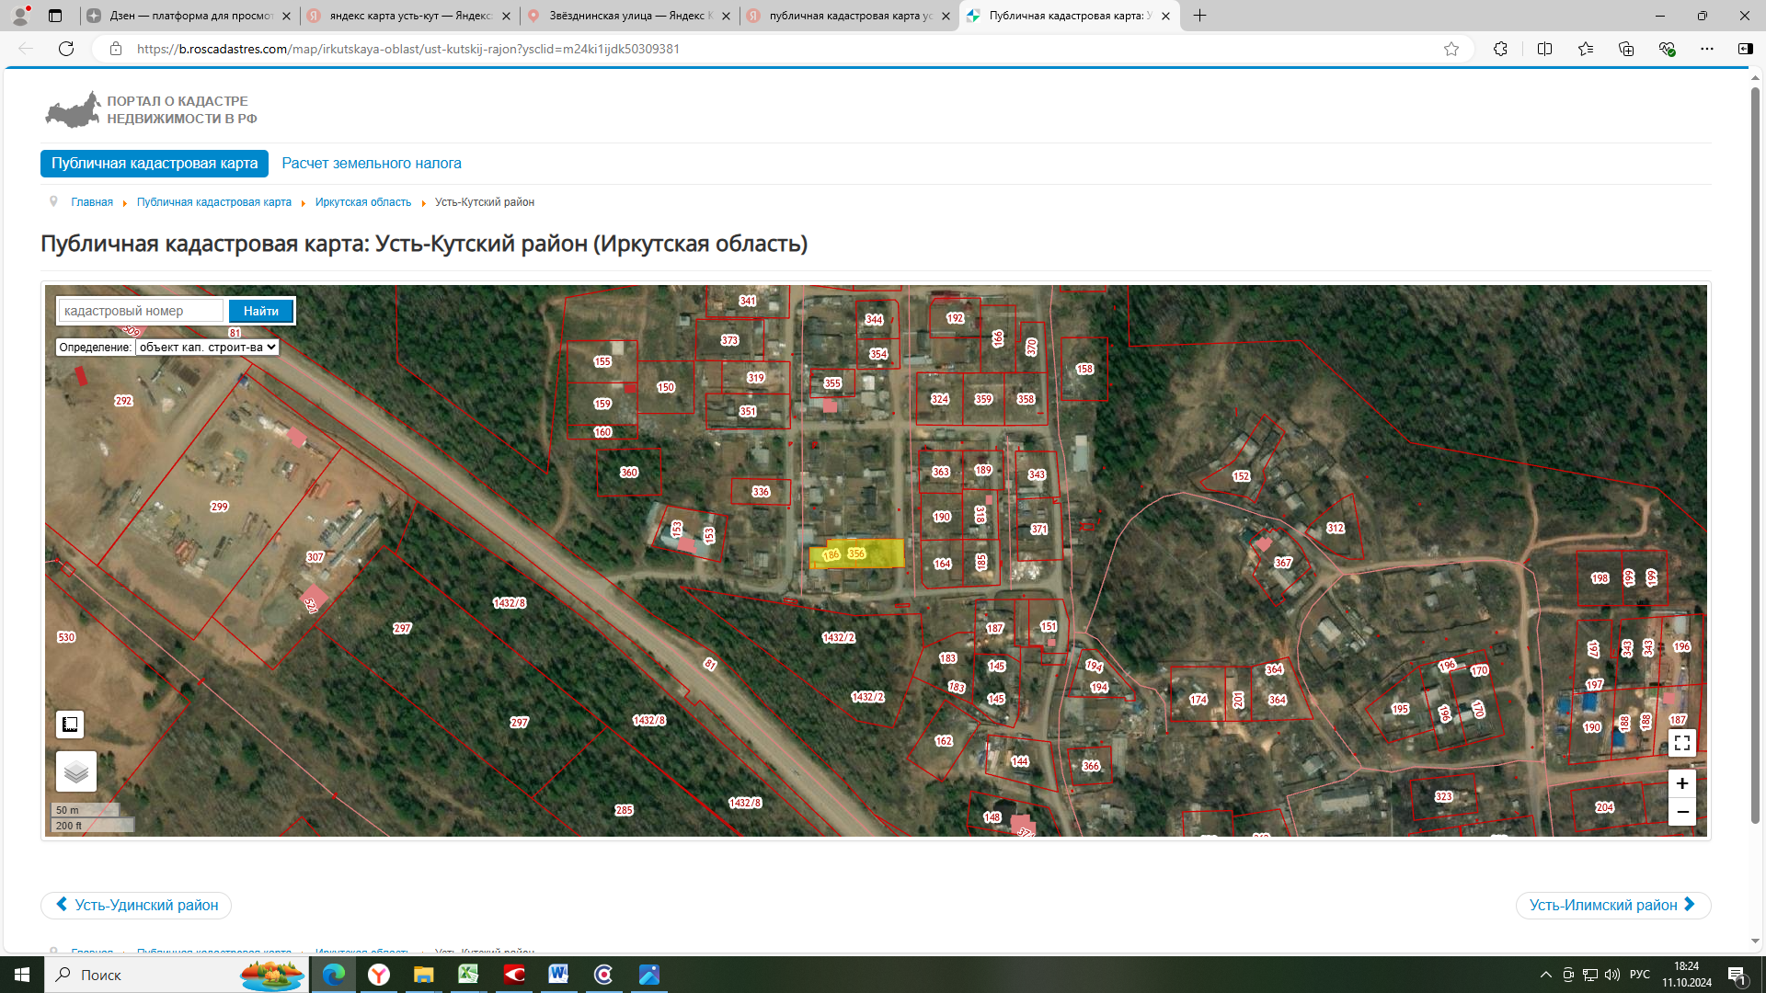The width and height of the screenshot is (1766, 993).
Task: Click the browser address bar URL
Action: 407,49
